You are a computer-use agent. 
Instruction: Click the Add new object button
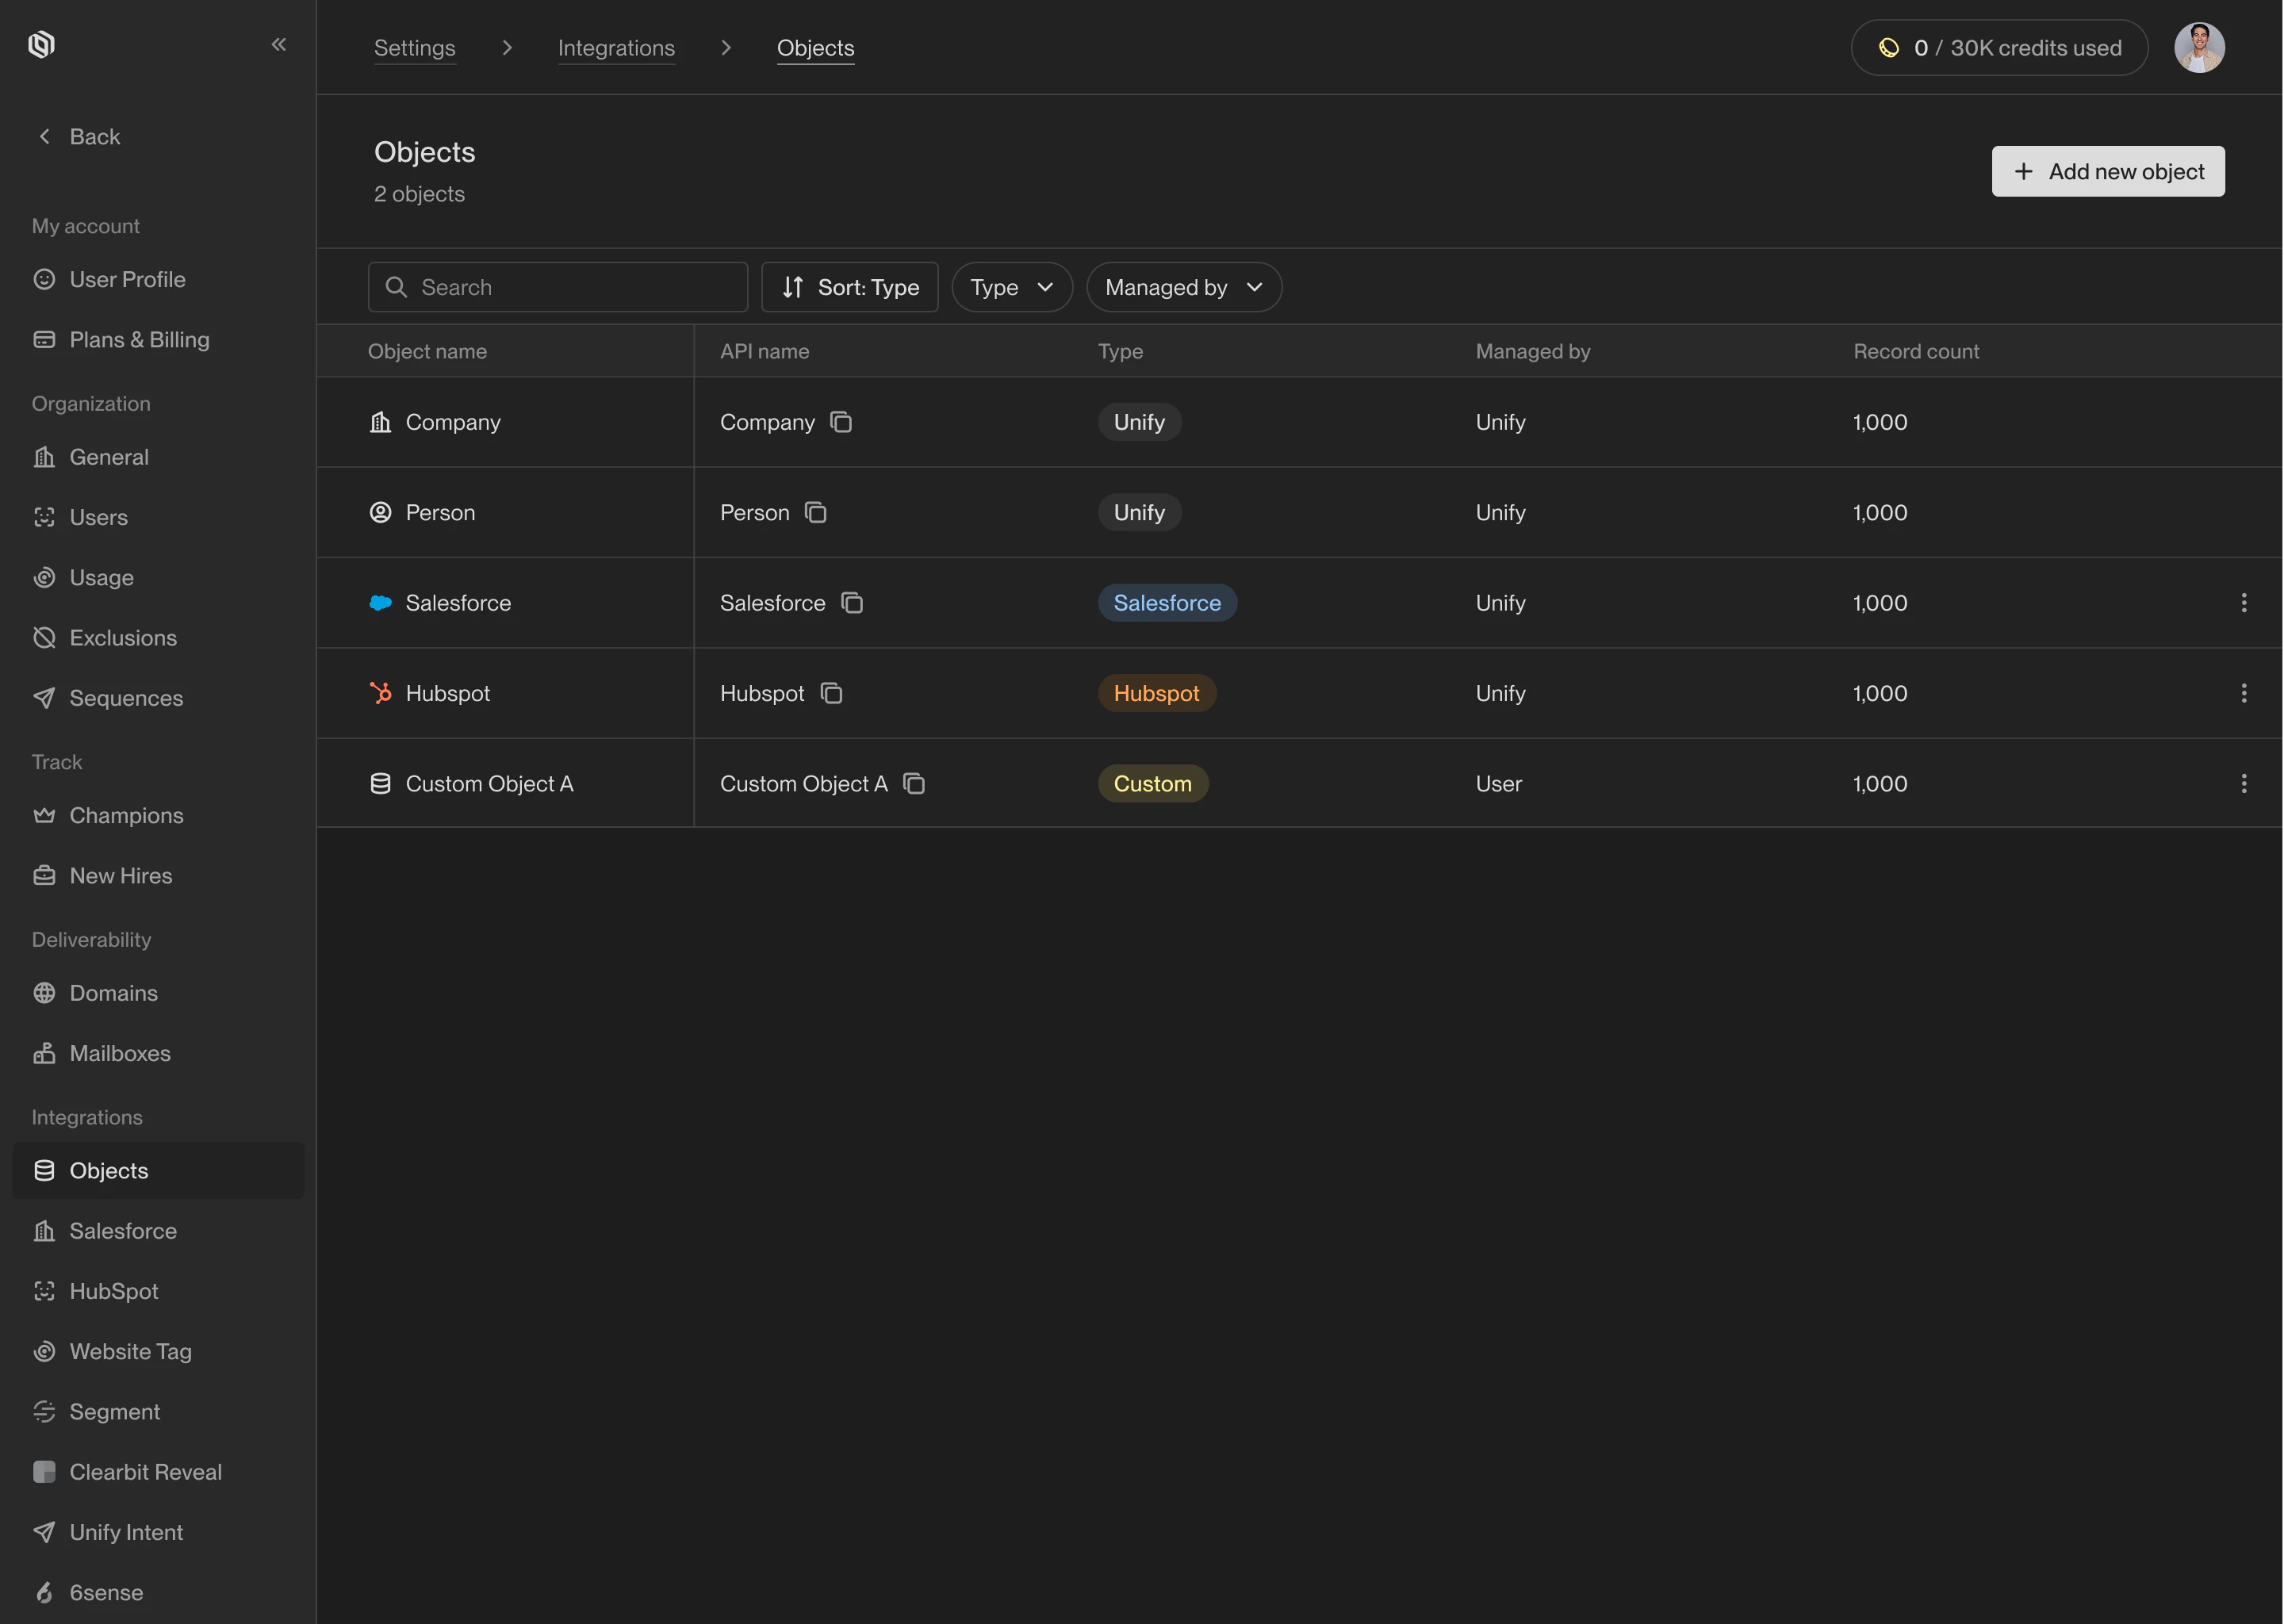click(x=2107, y=172)
